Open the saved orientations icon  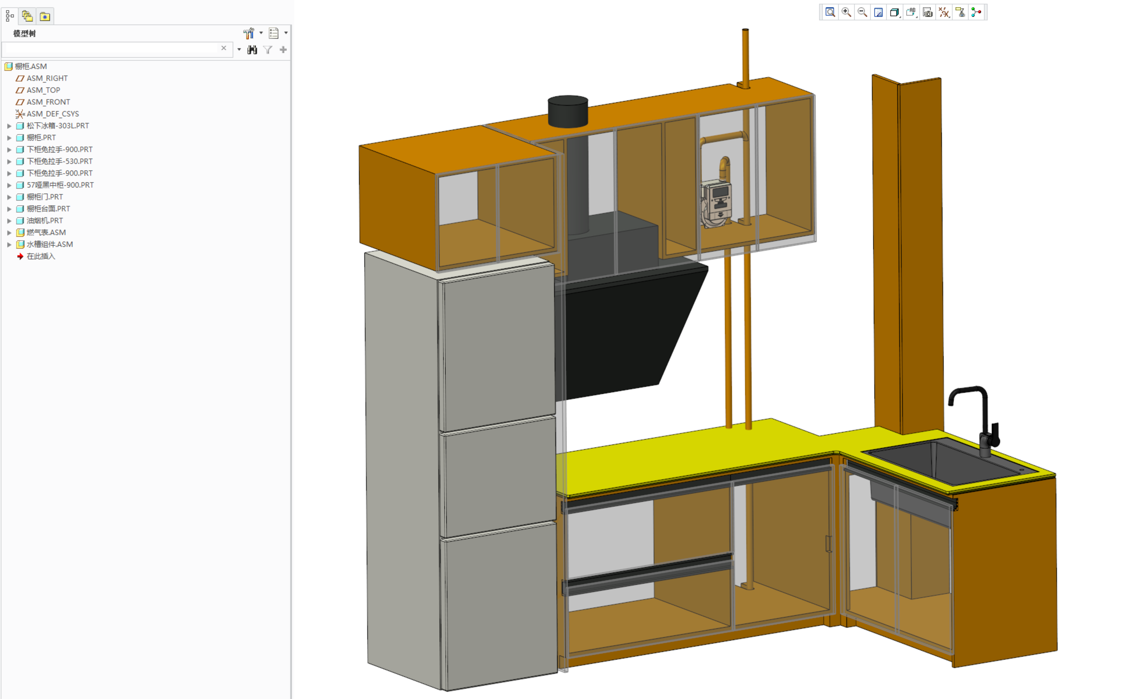click(911, 13)
